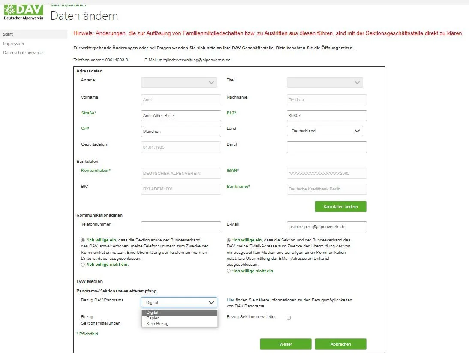The width and height of the screenshot is (469, 358).
Task: Select Digital option in open dropdown
Action: pos(152,313)
